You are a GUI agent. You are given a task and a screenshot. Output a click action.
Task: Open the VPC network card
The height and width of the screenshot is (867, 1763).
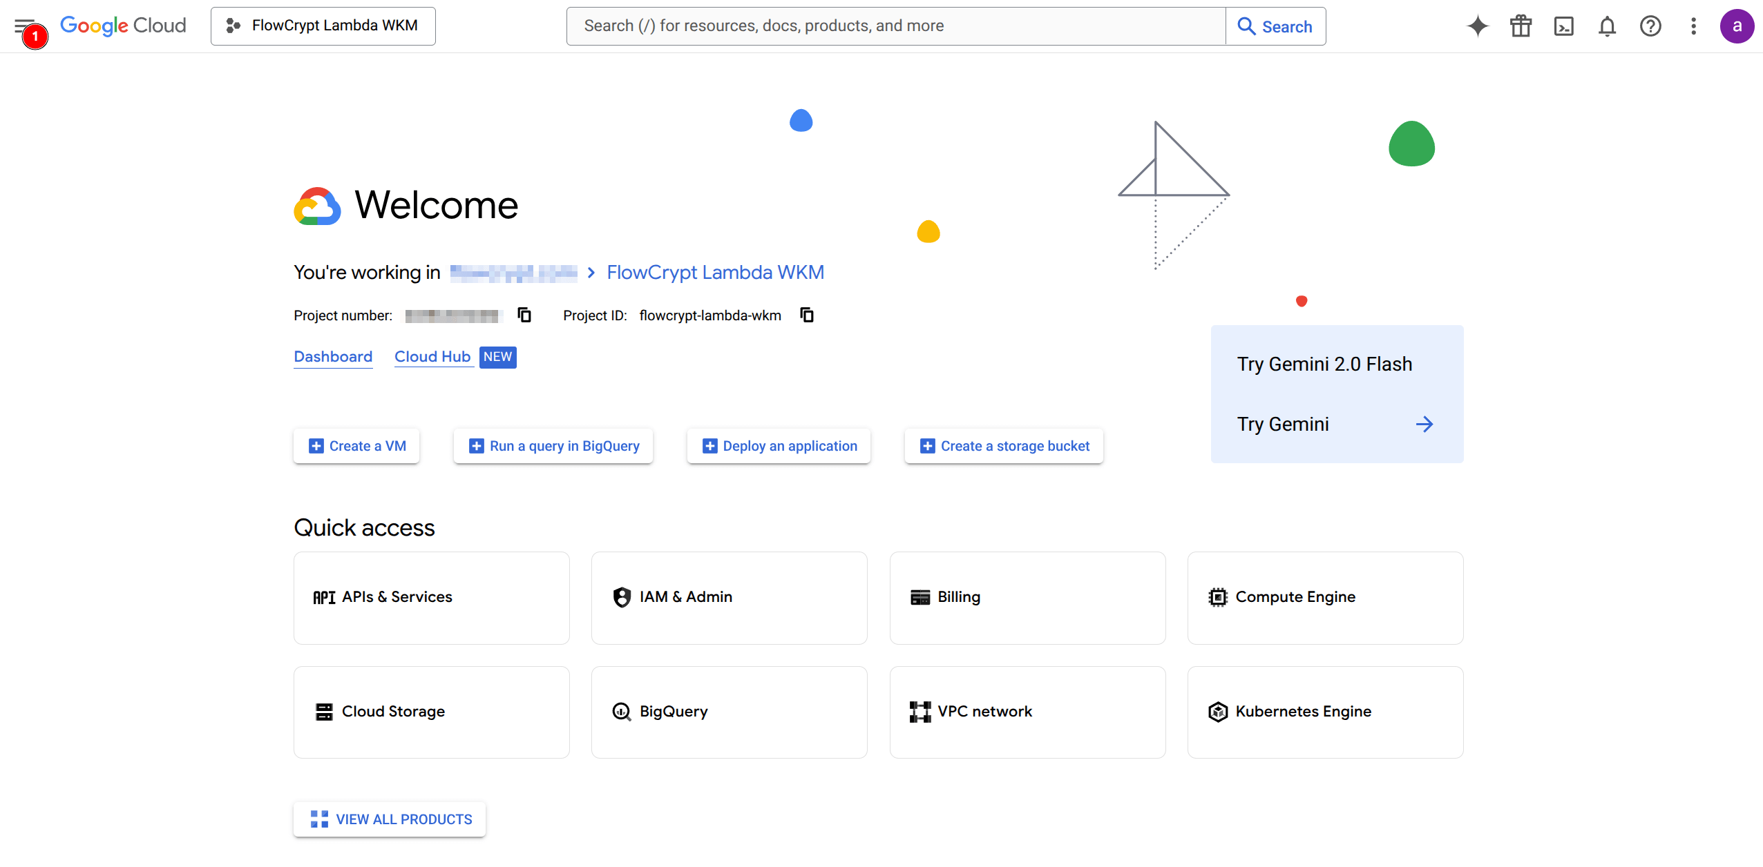(1028, 712)
